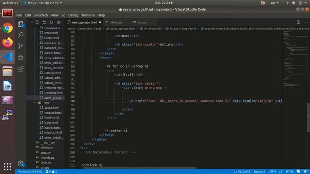This screenshot has height=174, width=310.
Task: Show Applications grid in the dock
Action: click(8, 167)
